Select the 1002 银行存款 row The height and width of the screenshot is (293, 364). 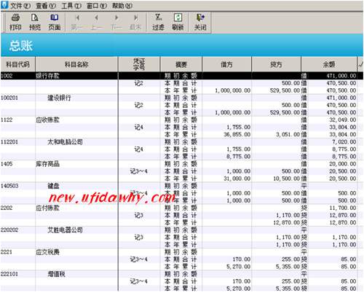click(182, 76)
